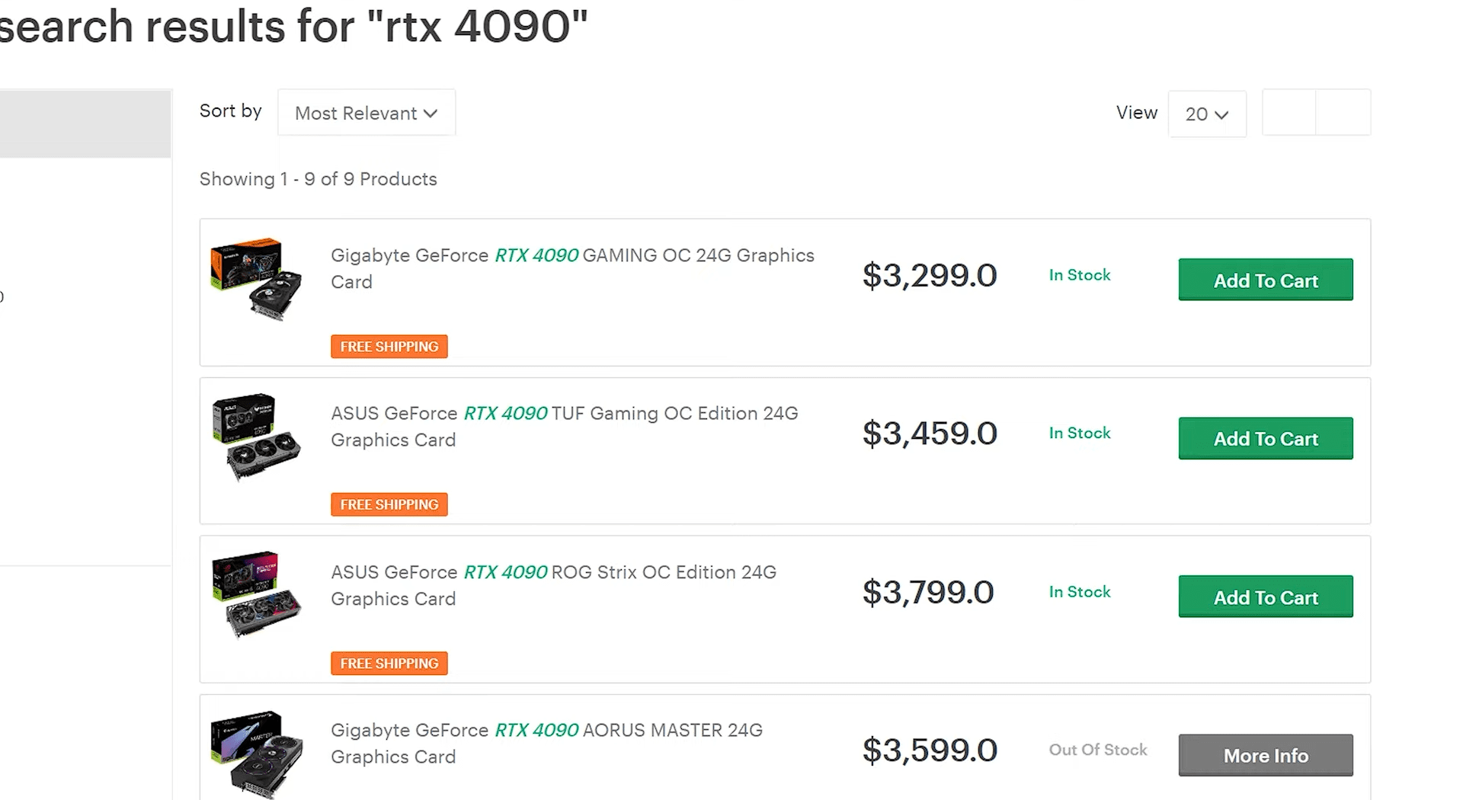Click the Gigabyte AORUS MASTER product thumbnail

click(x=256, y=754)
